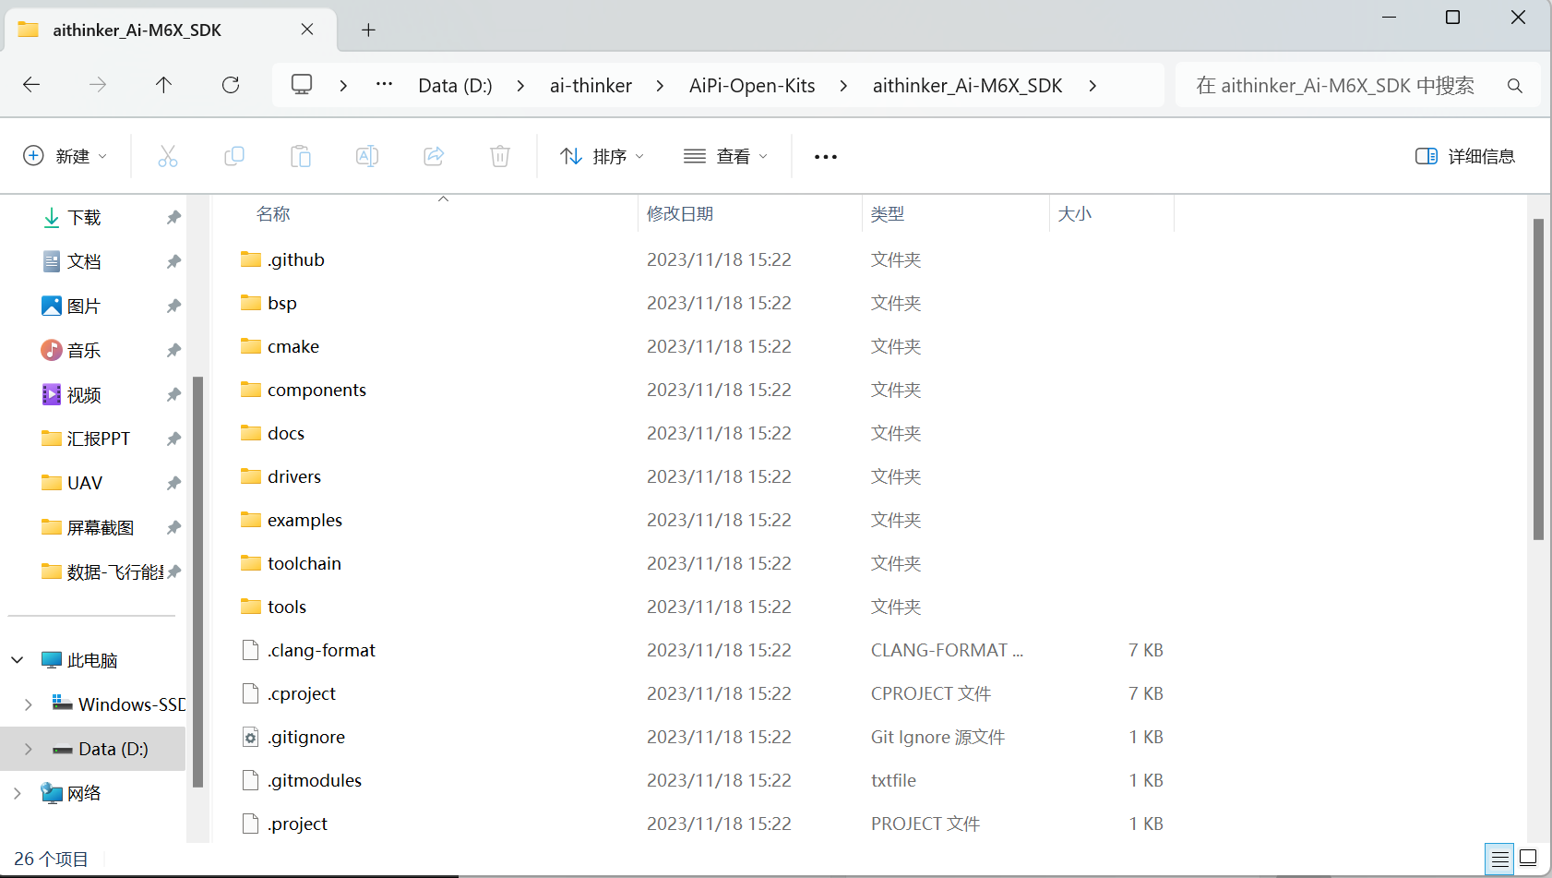Image resolution: width=1552 pixels, height=878 pixels.
Task: Go back to the previous folder
Action: (31, 85)
